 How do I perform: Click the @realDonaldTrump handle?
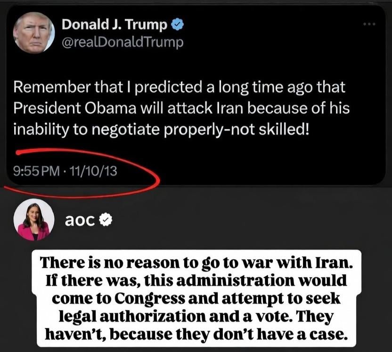tap(122, 42)
